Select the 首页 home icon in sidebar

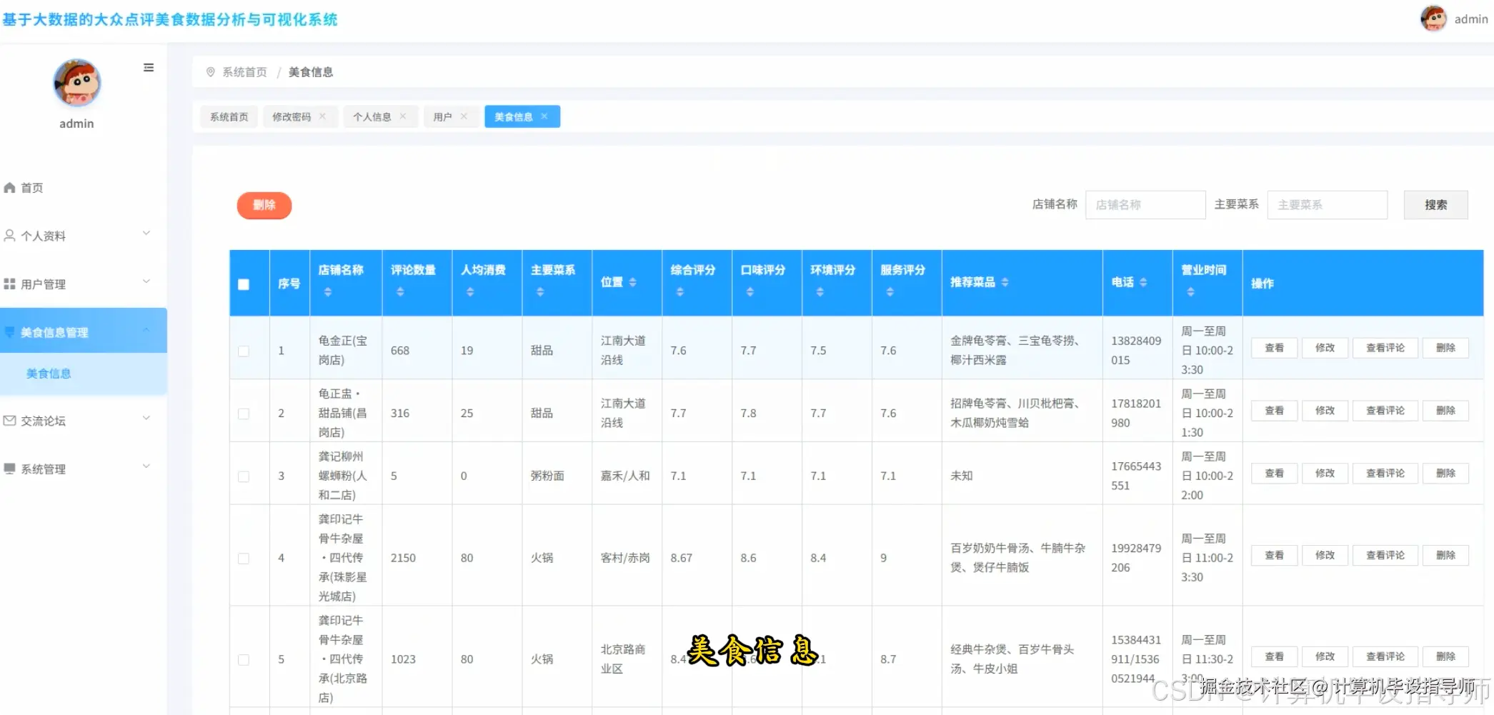[x=9, y=187]
